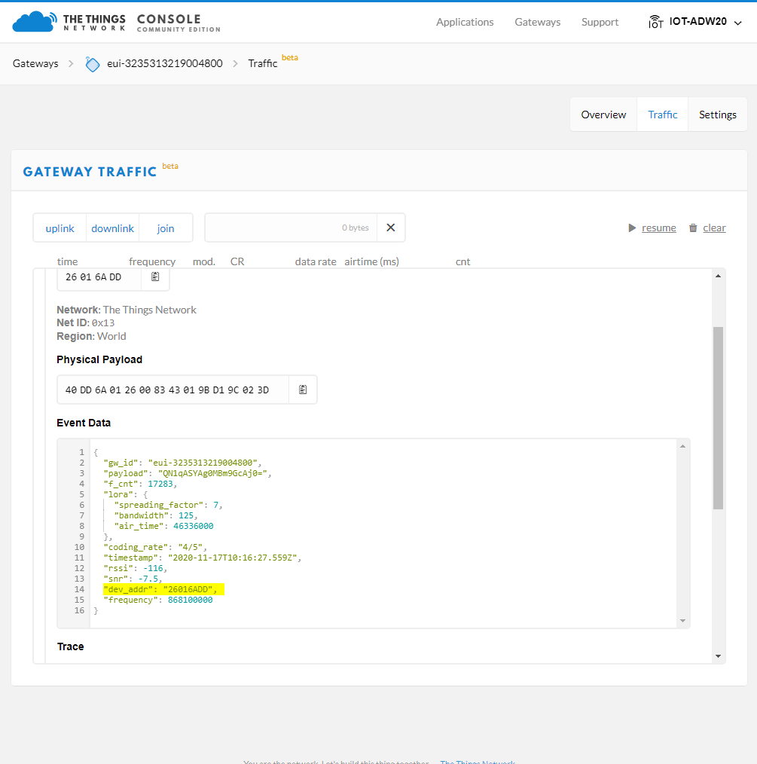Open Applications in the top navigation
757x764 pixels.
click(x=465, y=22)
